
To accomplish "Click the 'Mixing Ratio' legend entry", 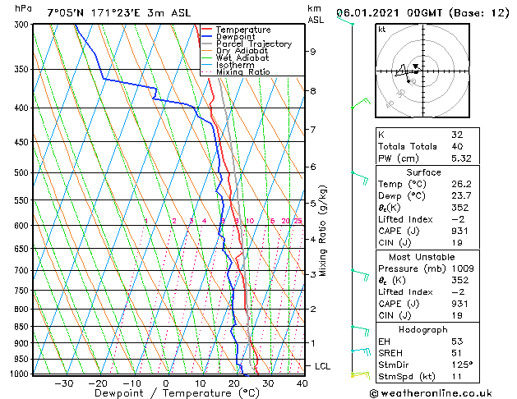I will click(x=243, y=71).
